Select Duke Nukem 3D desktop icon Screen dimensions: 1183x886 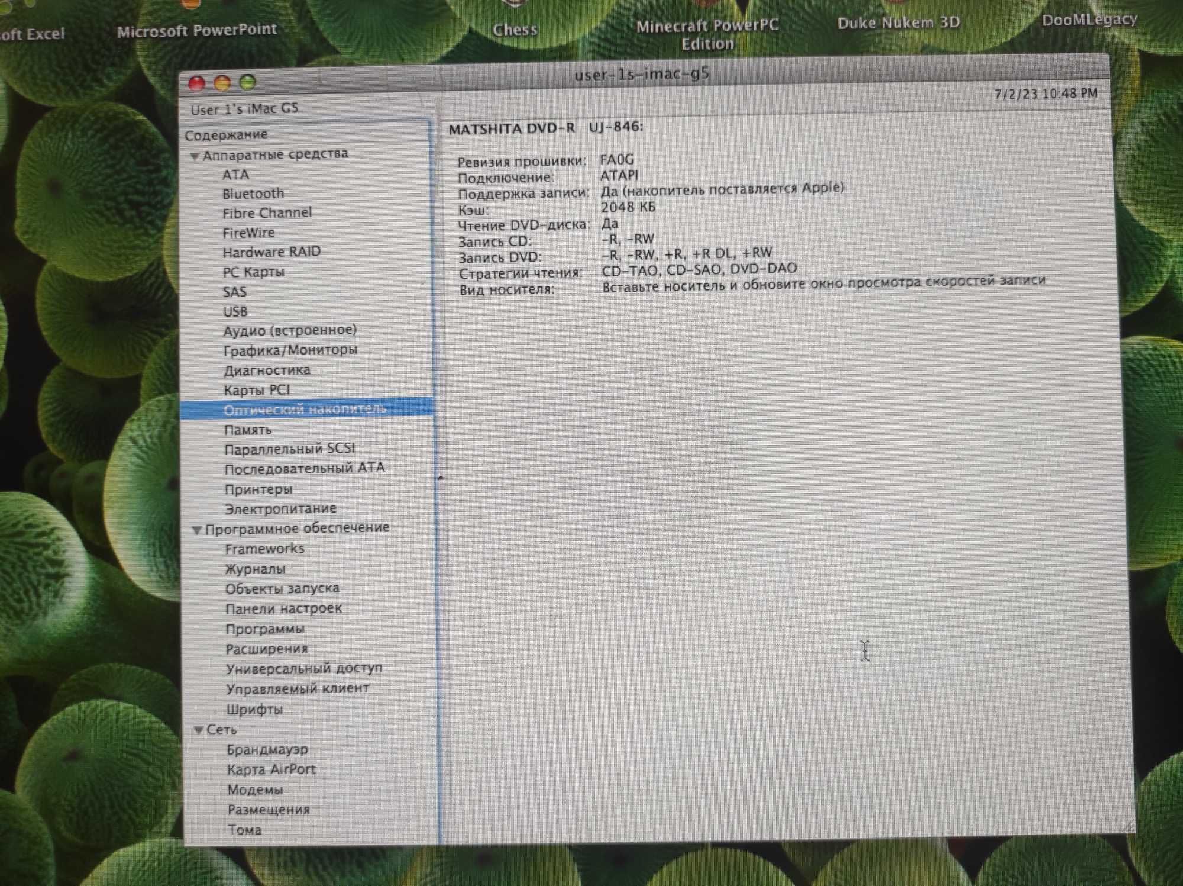pyautogui.click(x=898, y=23)
